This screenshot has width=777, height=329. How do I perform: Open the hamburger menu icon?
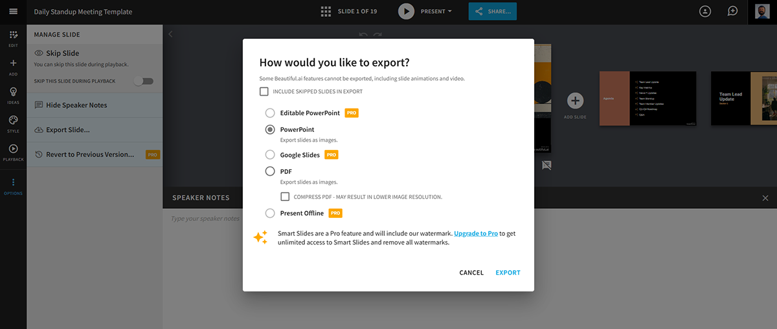(13, 12)
